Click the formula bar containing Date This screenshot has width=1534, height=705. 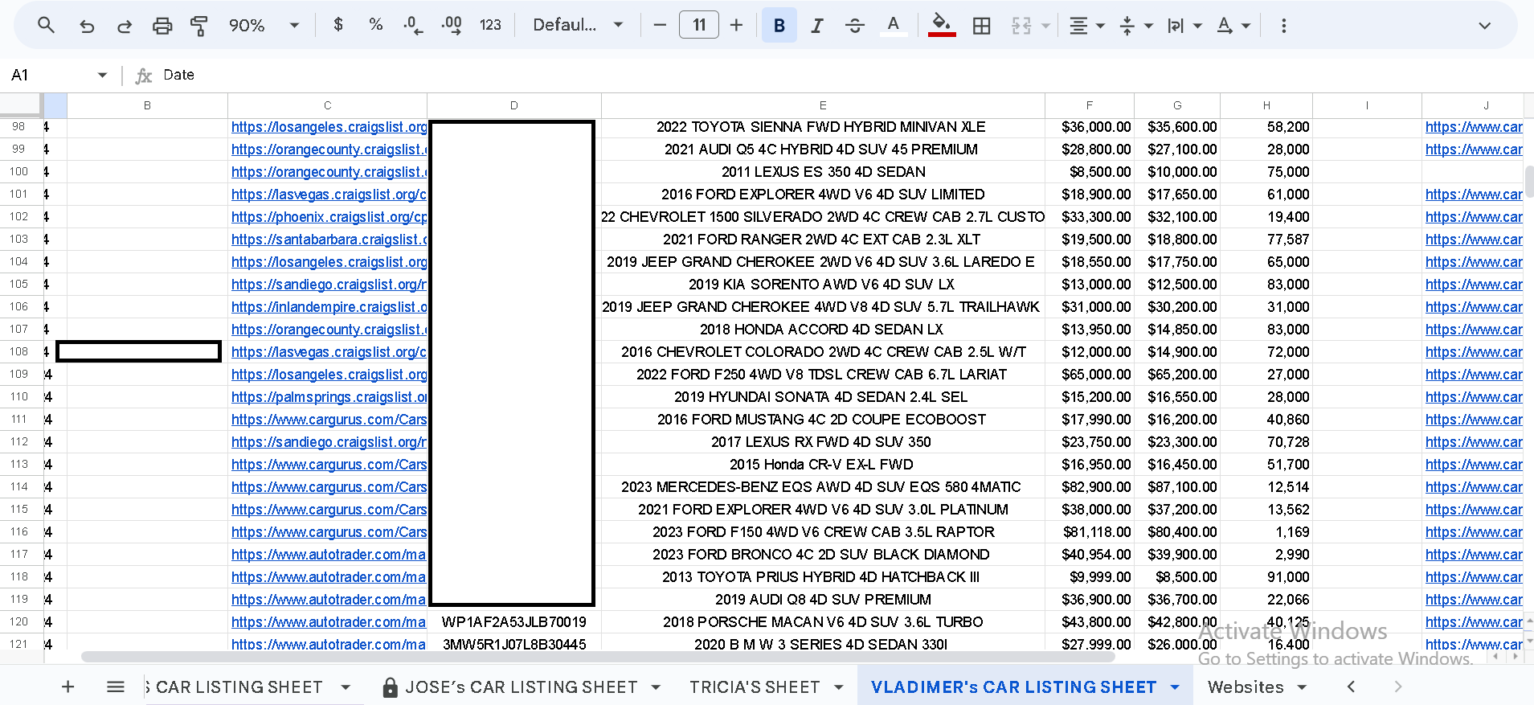click(x=844, y=75)
